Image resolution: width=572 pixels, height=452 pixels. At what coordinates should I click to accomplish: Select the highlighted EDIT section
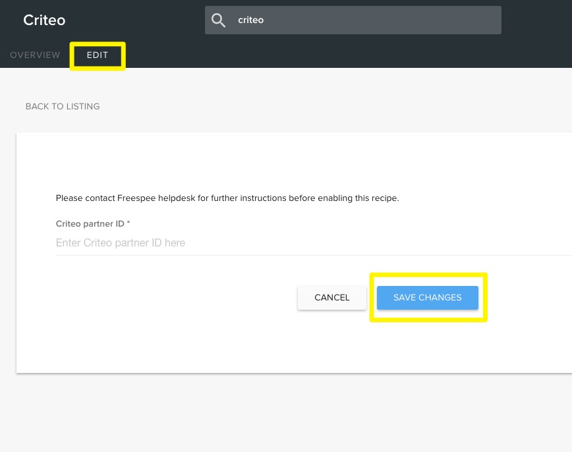pos(98,55)
